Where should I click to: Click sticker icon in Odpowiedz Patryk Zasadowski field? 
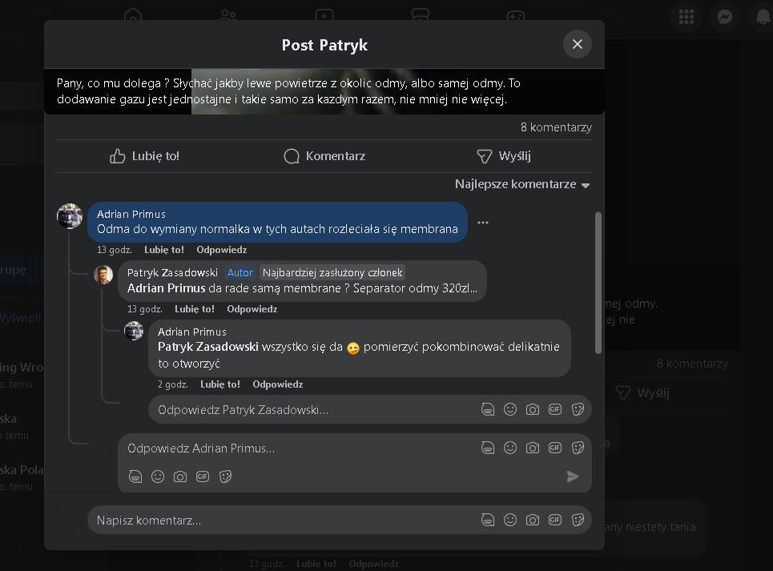pos(578,409)
